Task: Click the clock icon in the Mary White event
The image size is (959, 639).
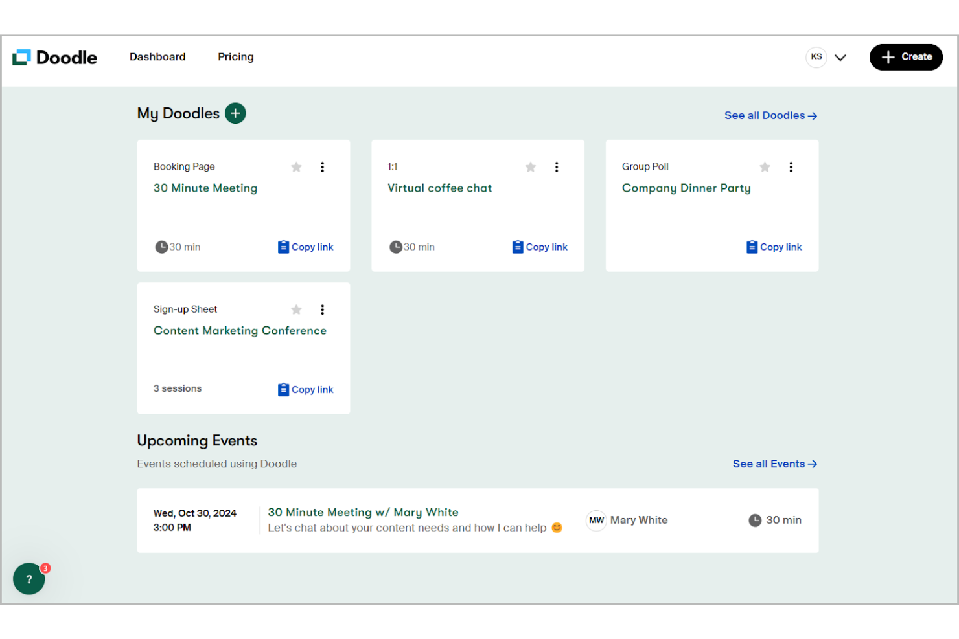Action: [755, 521]
